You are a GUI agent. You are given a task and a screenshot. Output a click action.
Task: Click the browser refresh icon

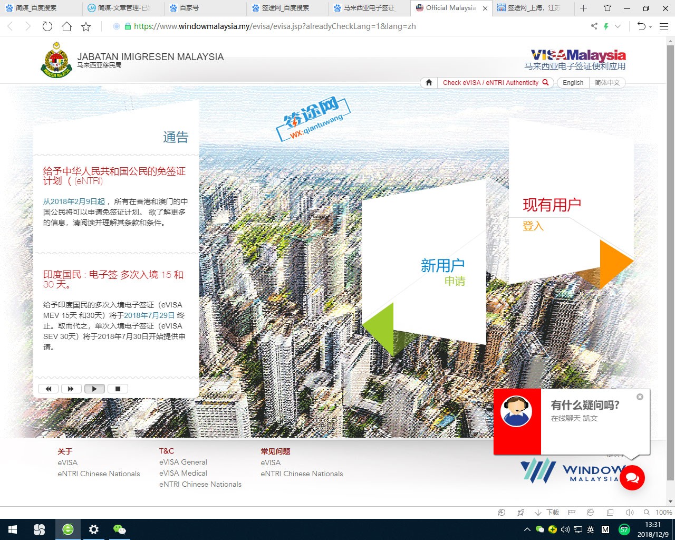coord(47,26)
